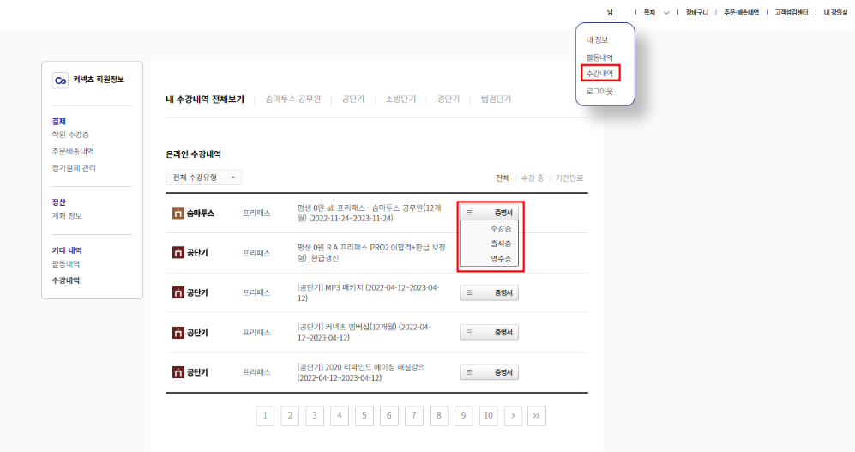
Task: Jump to last page with double arrow
Action: coord(538,416)
